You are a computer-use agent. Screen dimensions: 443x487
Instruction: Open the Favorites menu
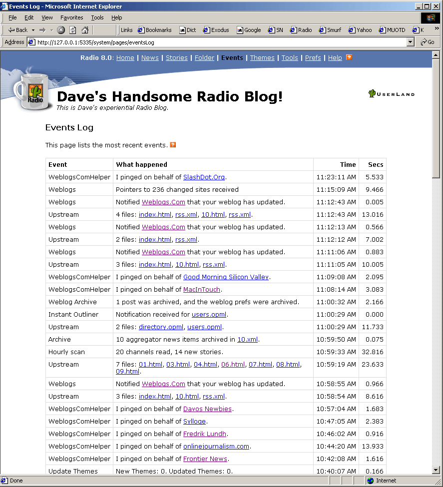72,17
